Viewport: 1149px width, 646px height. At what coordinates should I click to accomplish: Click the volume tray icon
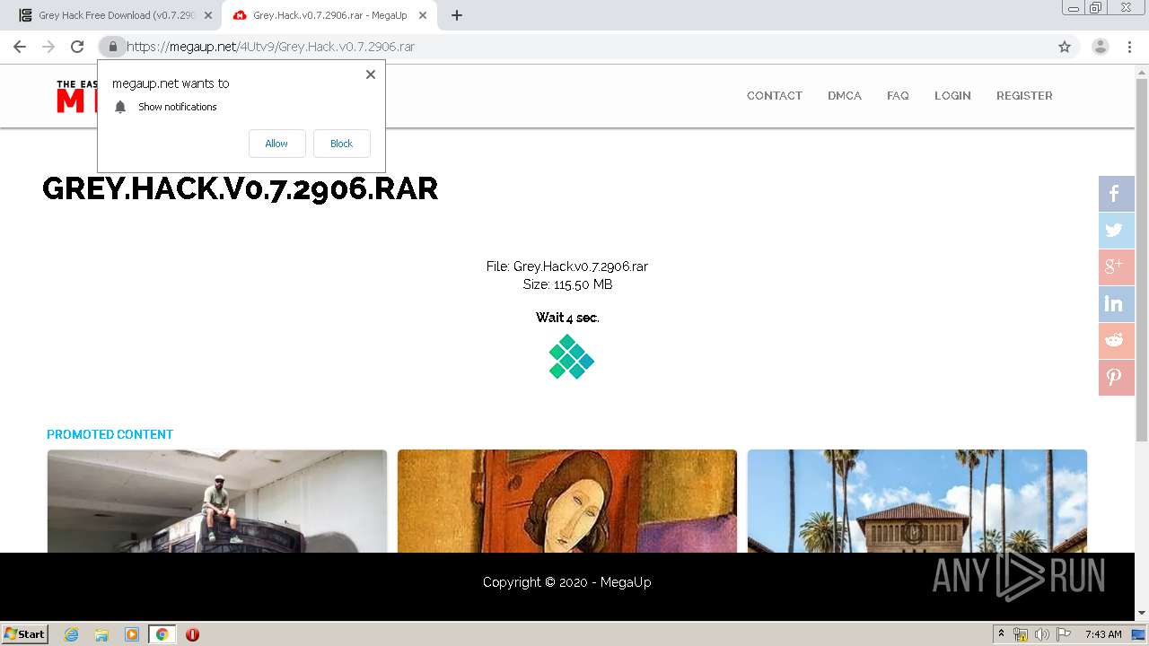[x=1042, y=634]
